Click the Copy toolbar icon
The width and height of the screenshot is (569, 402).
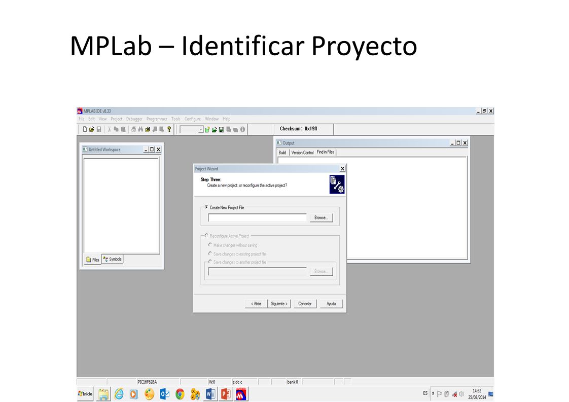[116, 129]
